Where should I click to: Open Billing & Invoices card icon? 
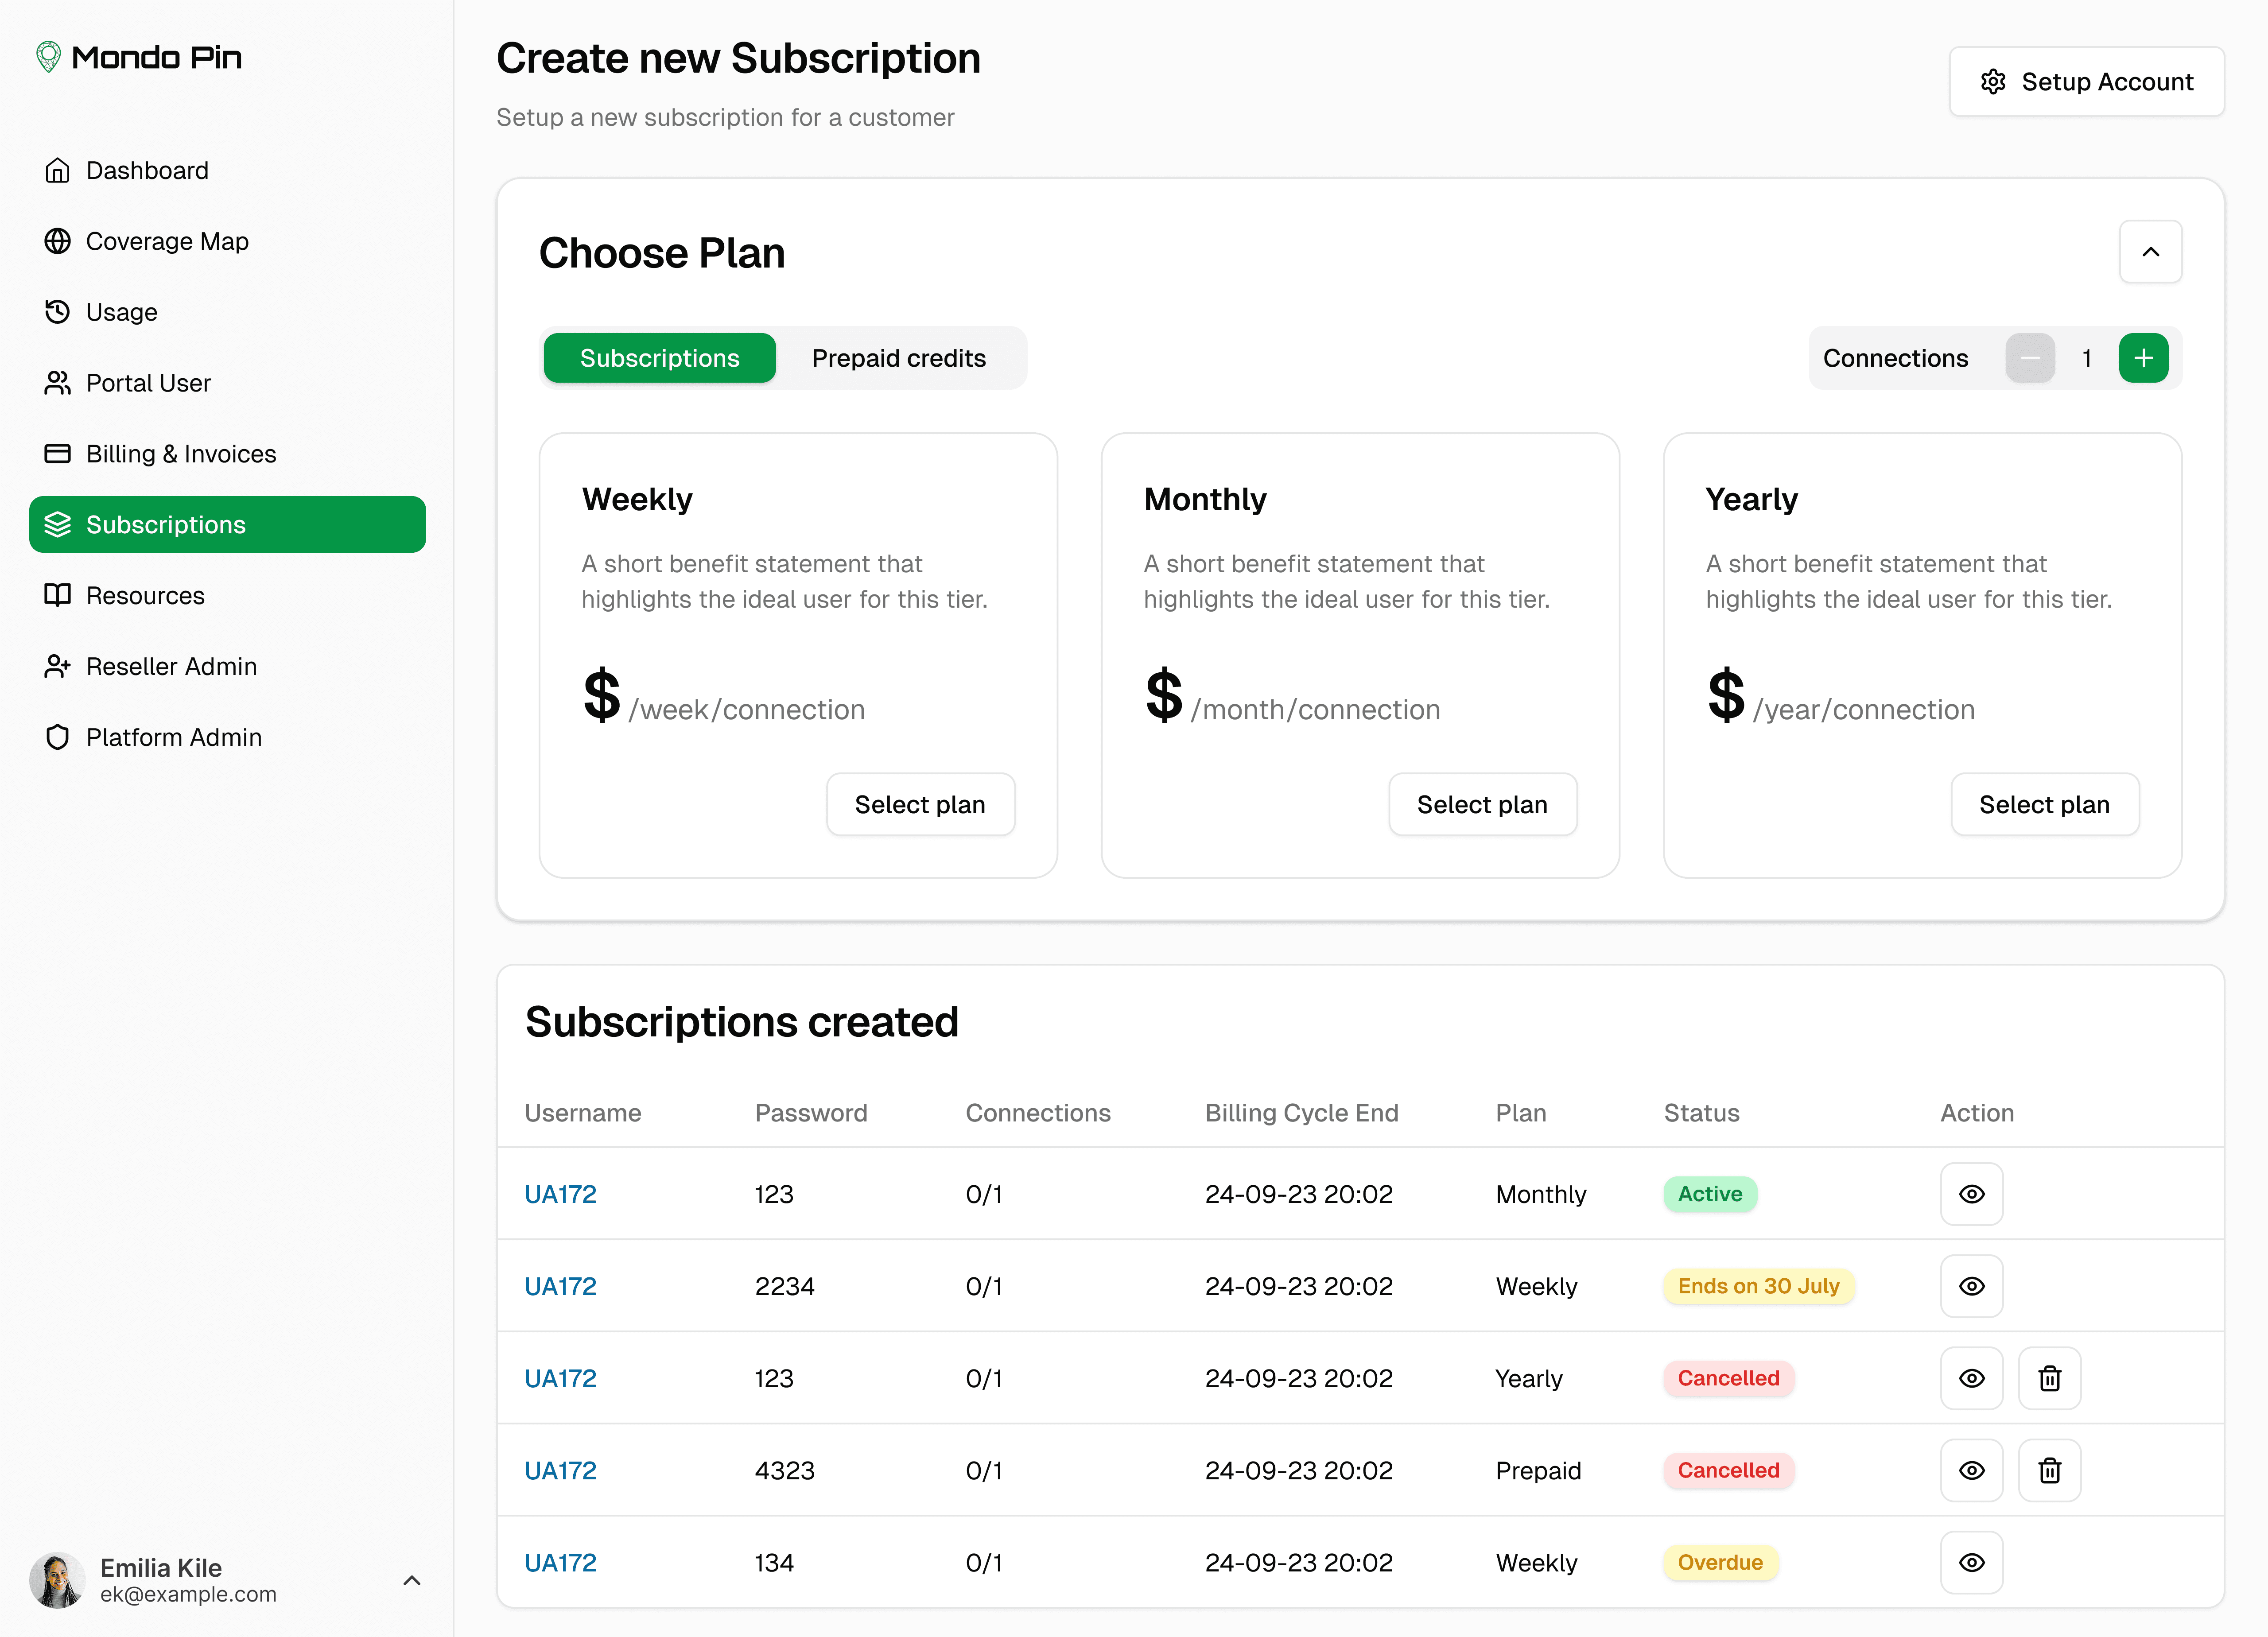pyautogui.click(x=57, y=454)
